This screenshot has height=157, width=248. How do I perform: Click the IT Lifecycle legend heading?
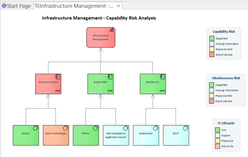click(226, 123)
